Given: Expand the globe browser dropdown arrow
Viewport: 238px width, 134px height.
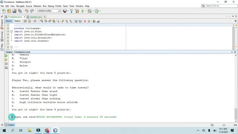Looking at the screenshot, I should (x=68, y=11).
